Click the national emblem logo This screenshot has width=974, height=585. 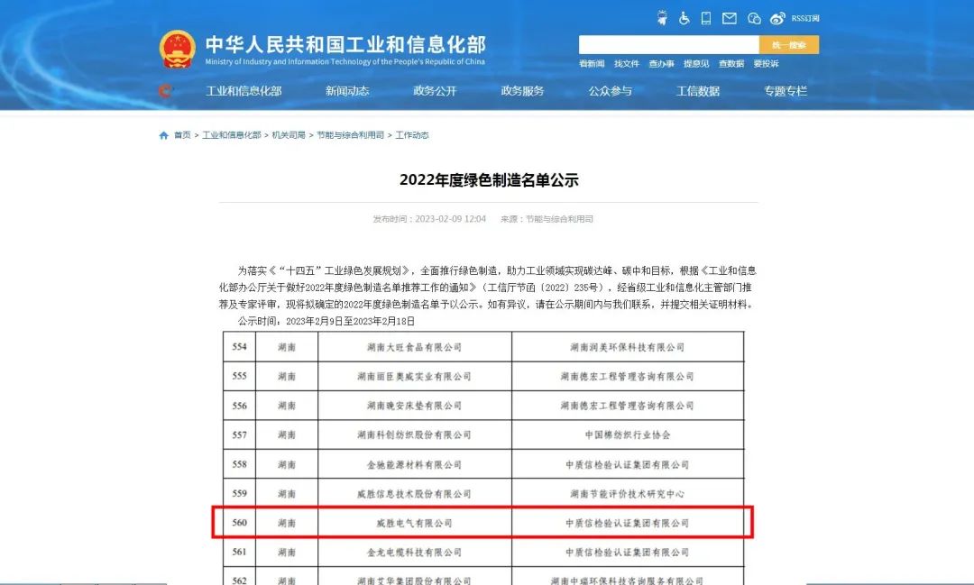pos(177,44)
